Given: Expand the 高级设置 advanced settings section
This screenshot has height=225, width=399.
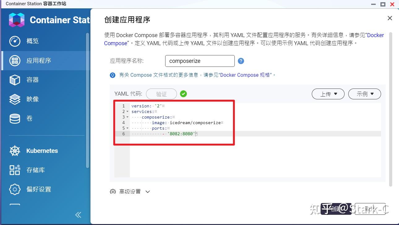Looking at the screenshot, I should tap(130, 191).
